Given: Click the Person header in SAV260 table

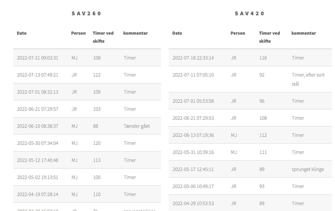Looking at the screenshot, I should 78,33.
